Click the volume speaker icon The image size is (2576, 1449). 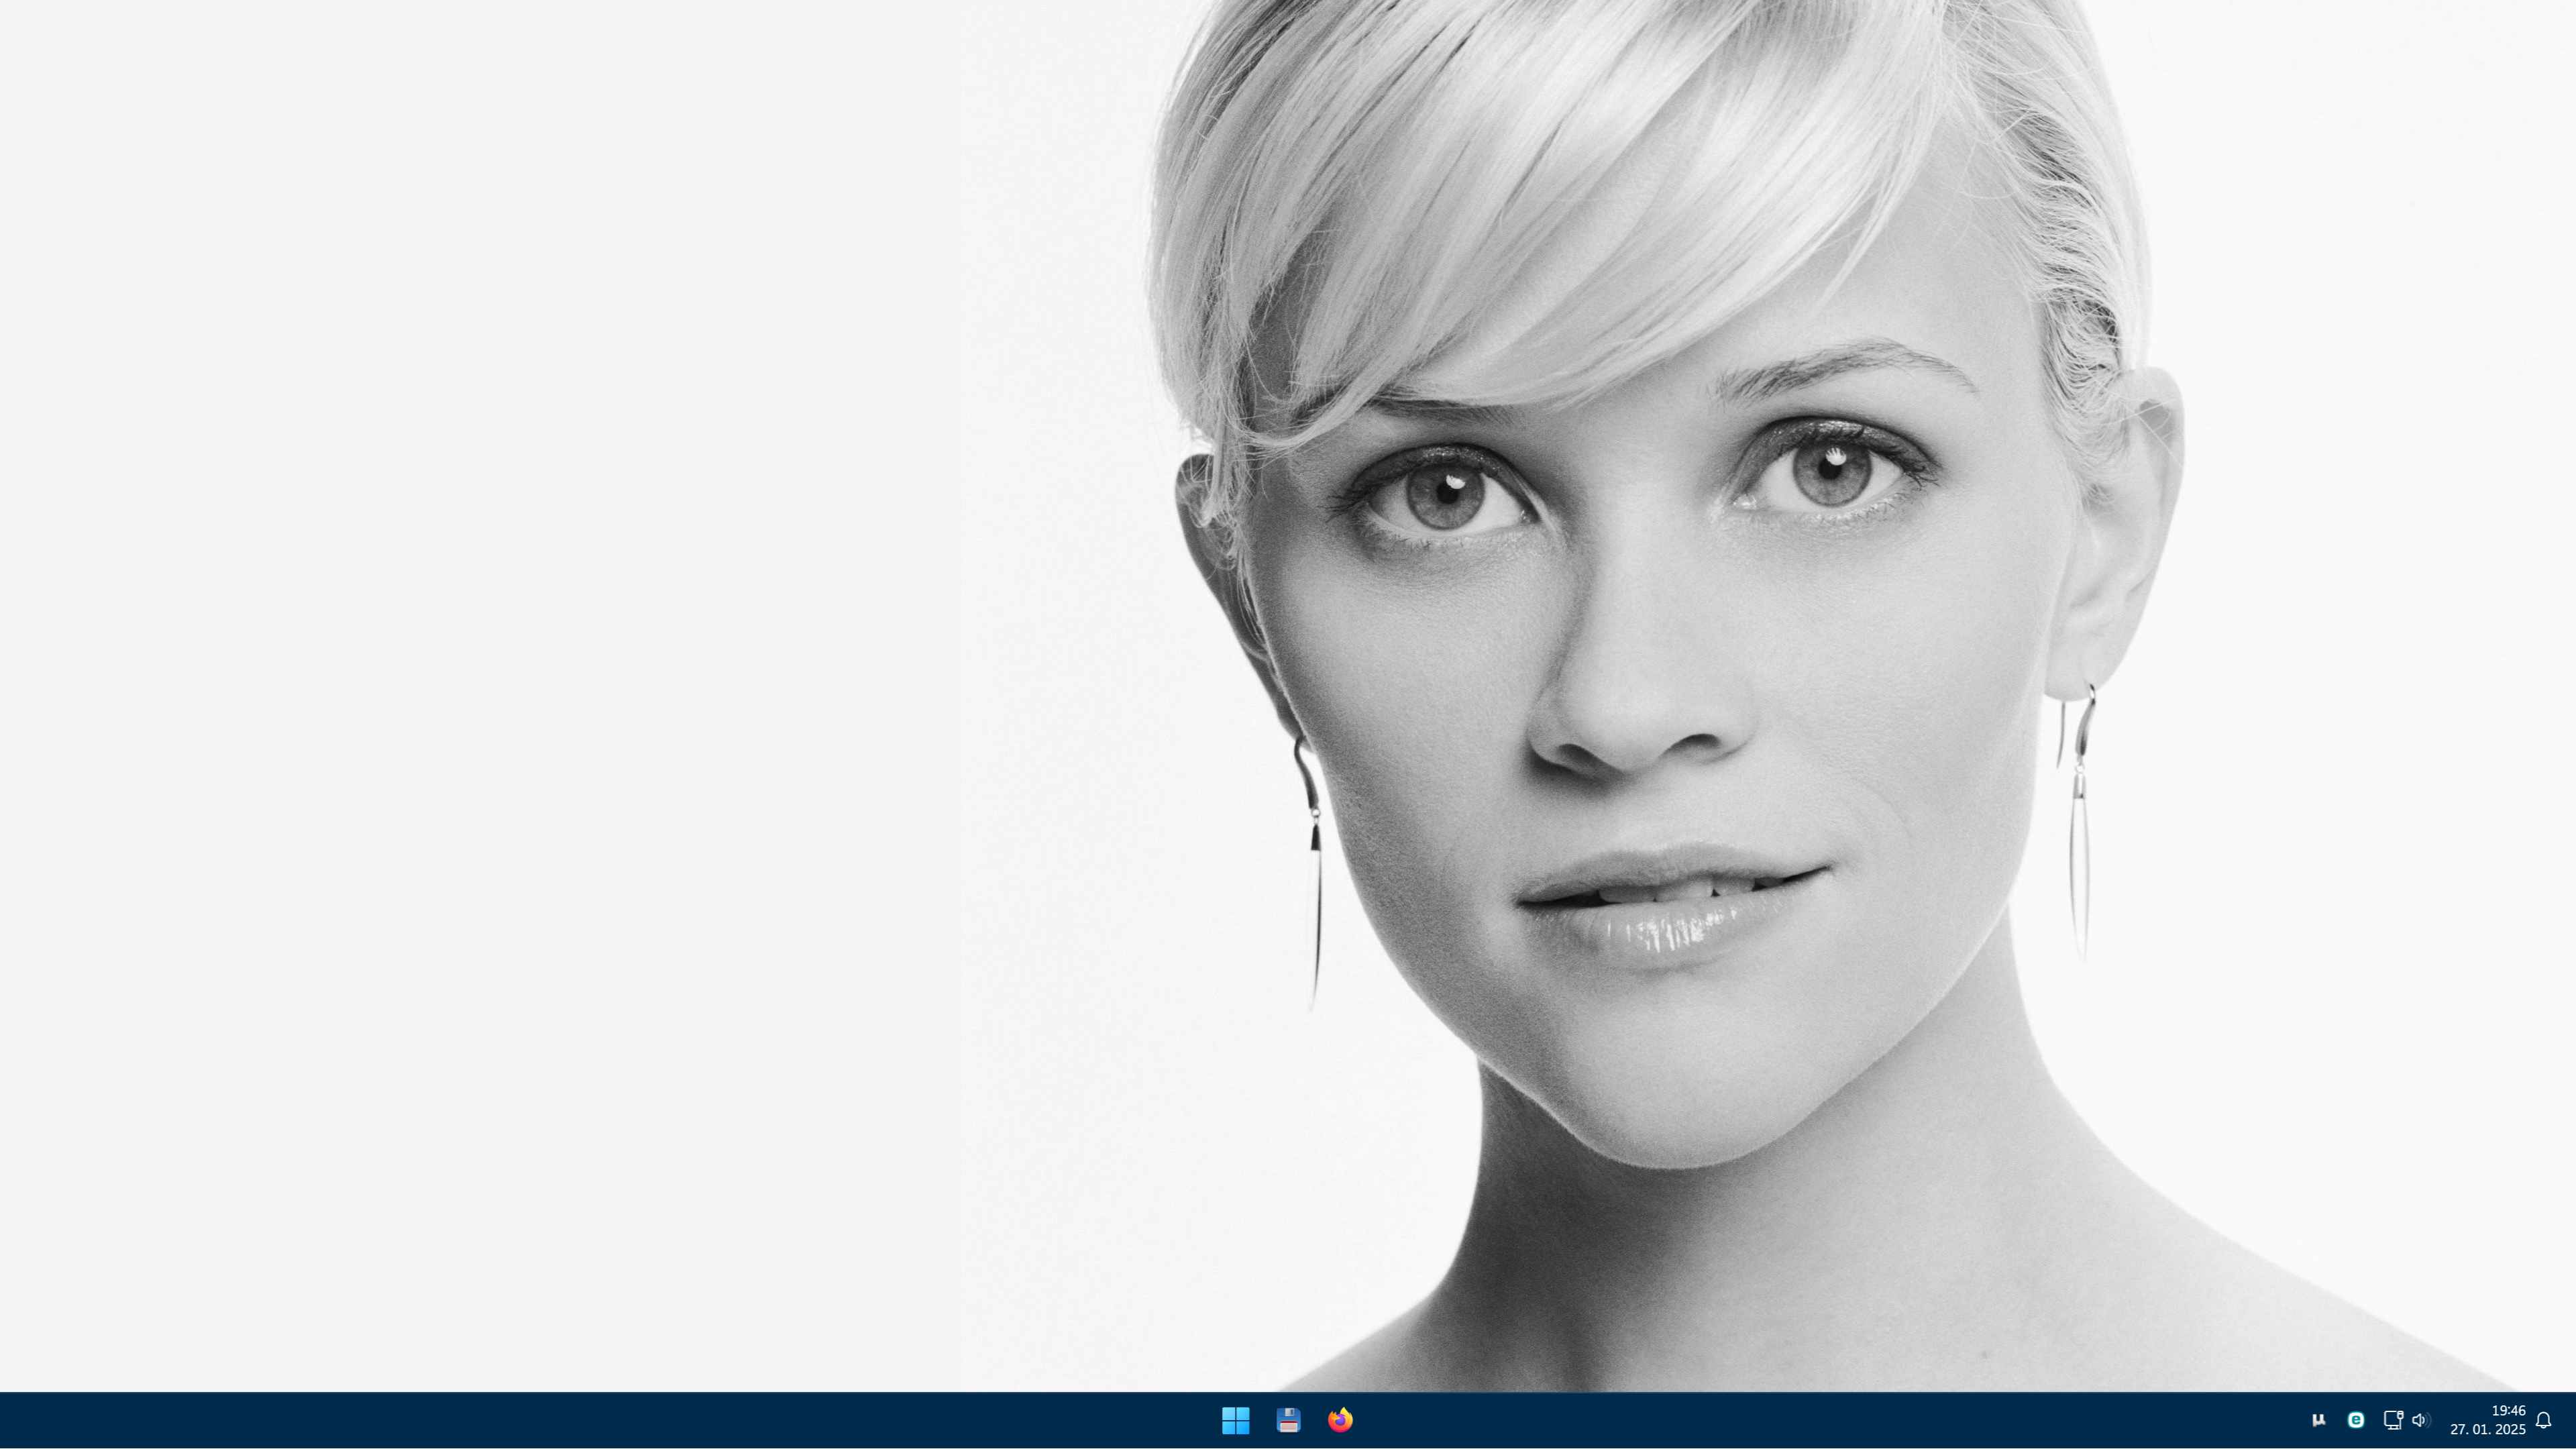coord(2419,1420)
